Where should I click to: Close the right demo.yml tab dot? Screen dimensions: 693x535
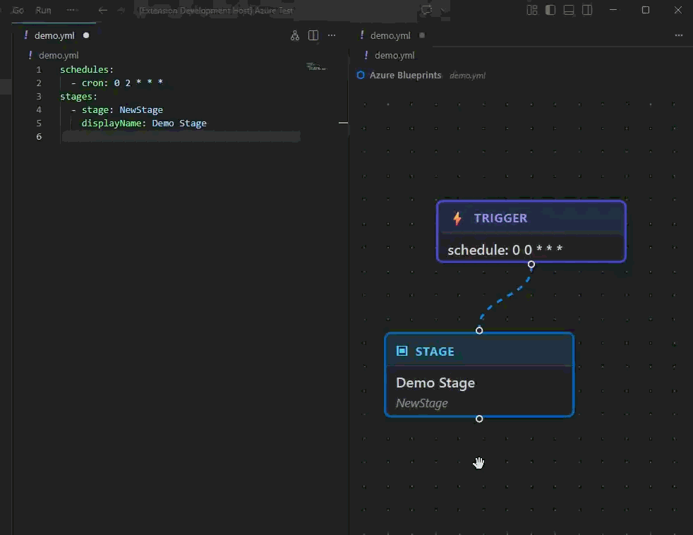pos(422,35)
